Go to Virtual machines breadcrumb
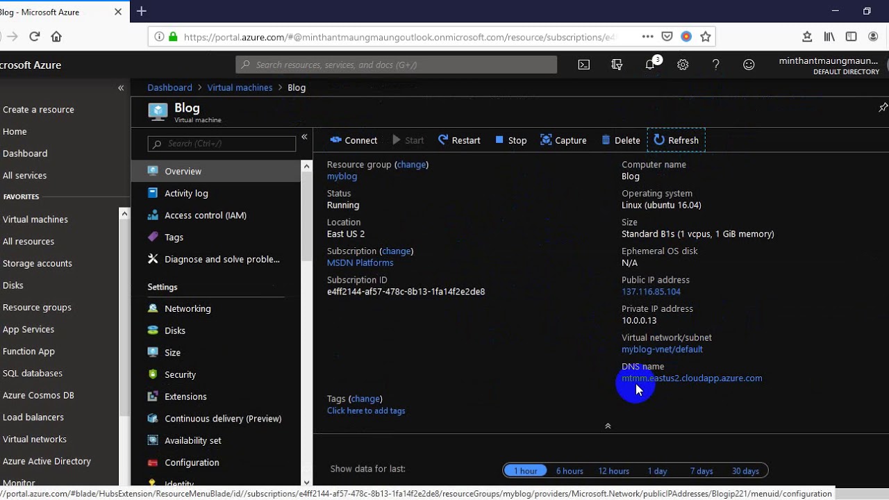This screenshot has height=500, width=889. tap(240, 87)
